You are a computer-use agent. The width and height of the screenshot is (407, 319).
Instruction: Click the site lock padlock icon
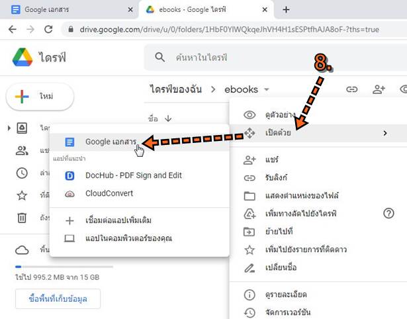click(x=71, y=29)
